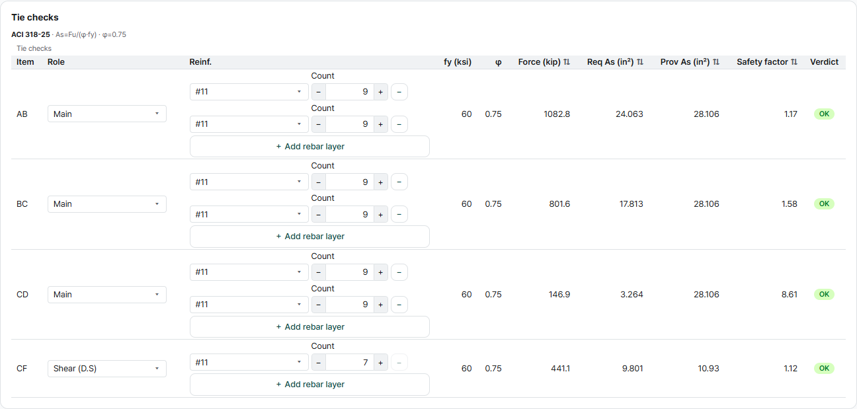
Task: Open bar size dropdown of AB's first layer
Action: tap(249, 92)
